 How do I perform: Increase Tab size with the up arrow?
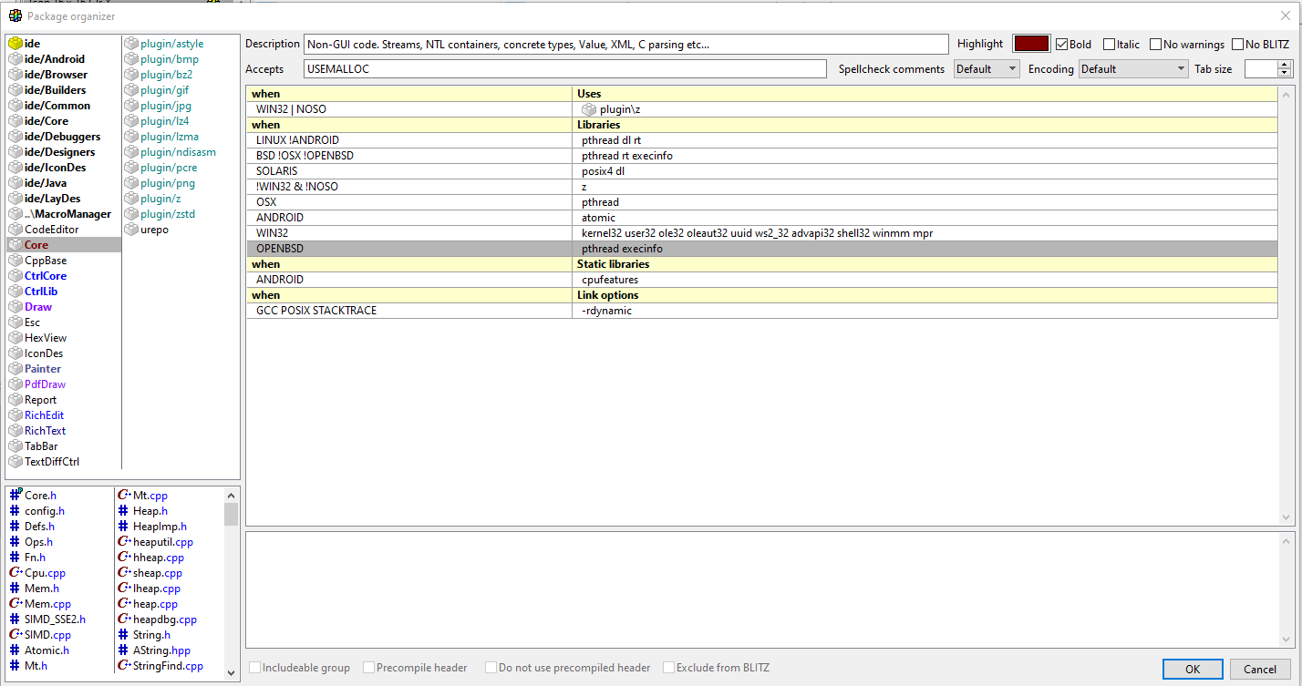coord(1285,65)
